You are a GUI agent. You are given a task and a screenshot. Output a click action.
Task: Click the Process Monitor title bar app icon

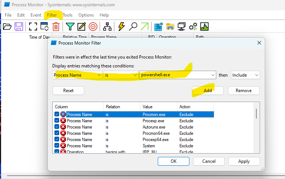coord(7,4)
